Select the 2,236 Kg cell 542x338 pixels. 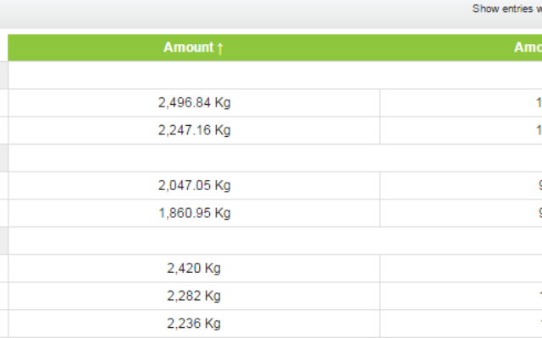[194, 324]
